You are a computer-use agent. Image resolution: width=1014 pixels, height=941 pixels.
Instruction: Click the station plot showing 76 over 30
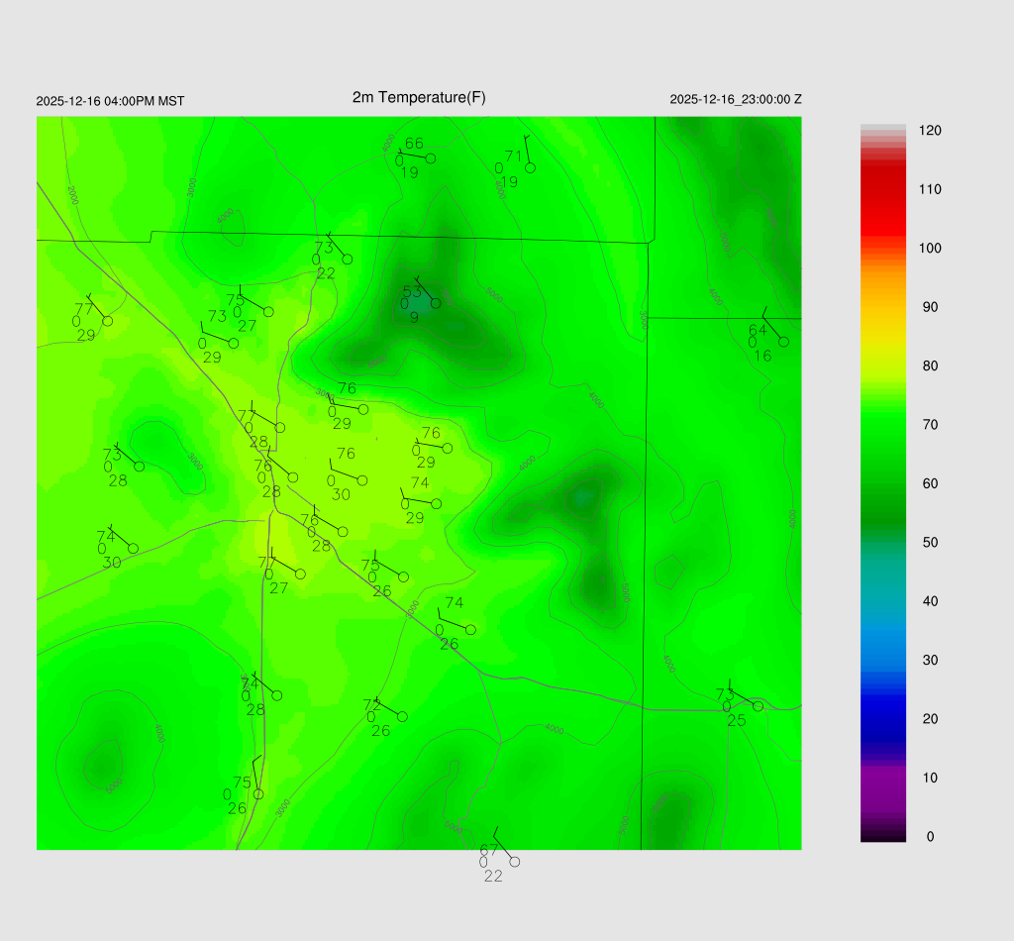pyautogui.click(x=361, y=480)
